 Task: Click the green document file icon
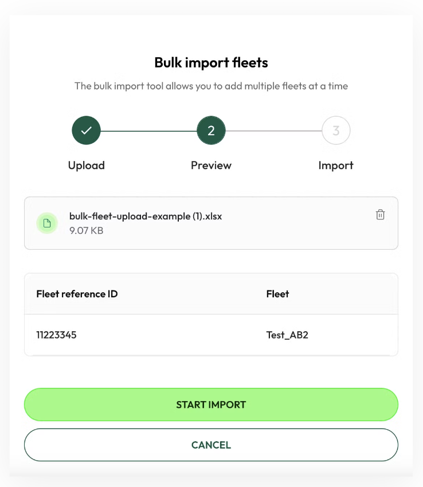tap(47, 223)
